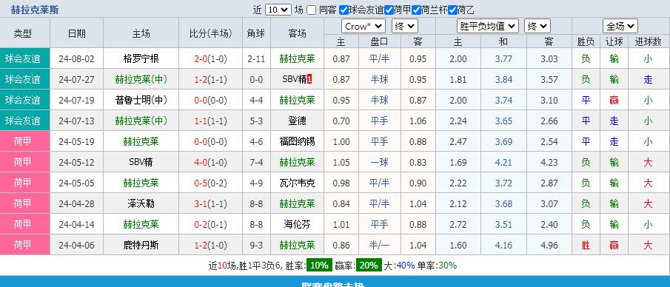Click the 进球数 column header
Screen dimensions: 670x287
pos(648,41)
